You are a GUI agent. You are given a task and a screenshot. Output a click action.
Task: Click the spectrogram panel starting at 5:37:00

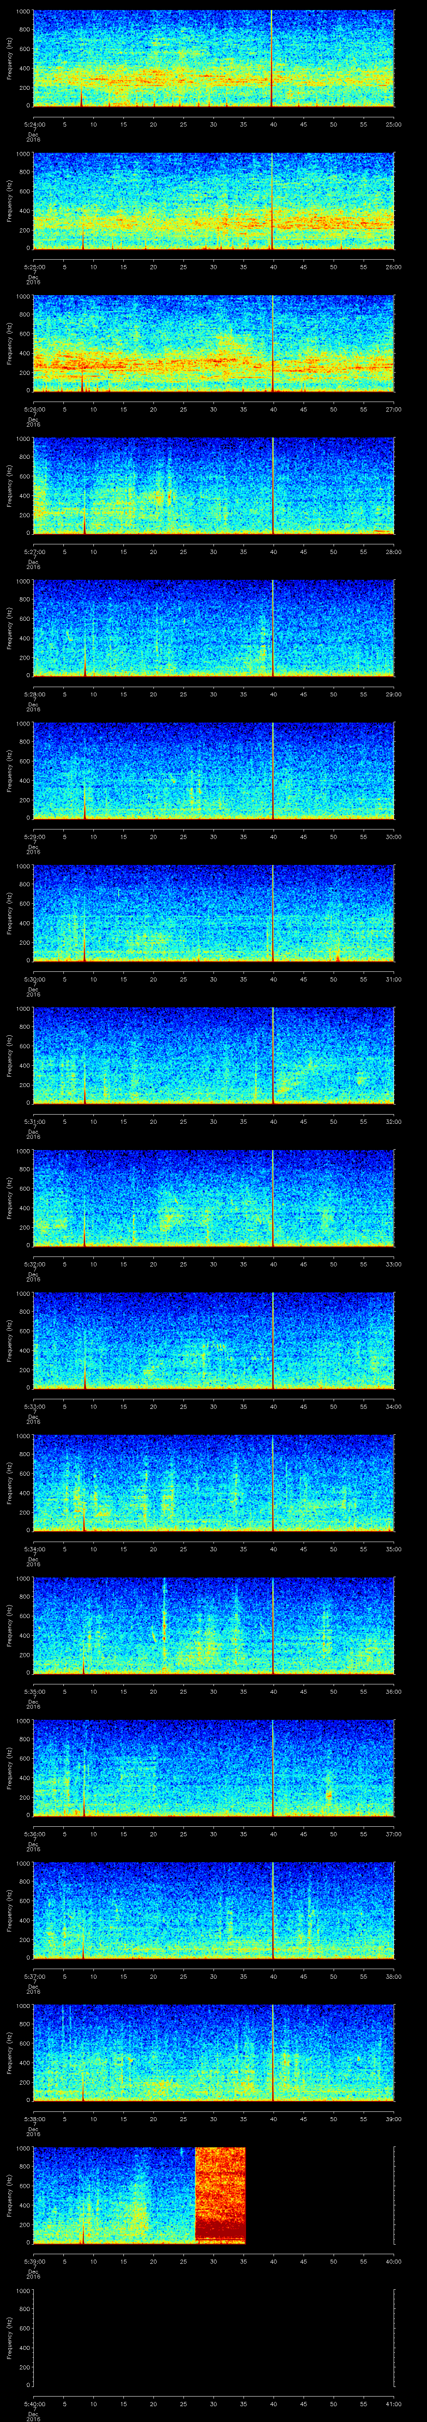(213, 1911)
